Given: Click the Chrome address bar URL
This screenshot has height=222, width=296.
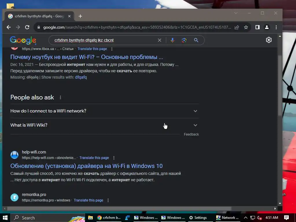Looking at the screenshot, I should (137, 27).
